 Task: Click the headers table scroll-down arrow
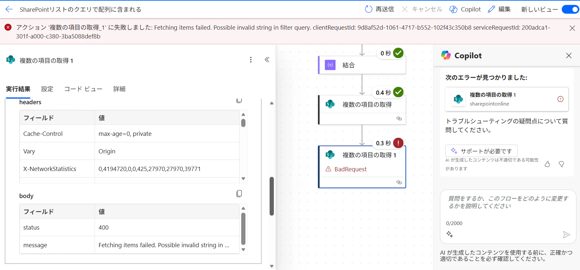click(x=243, y=178)
